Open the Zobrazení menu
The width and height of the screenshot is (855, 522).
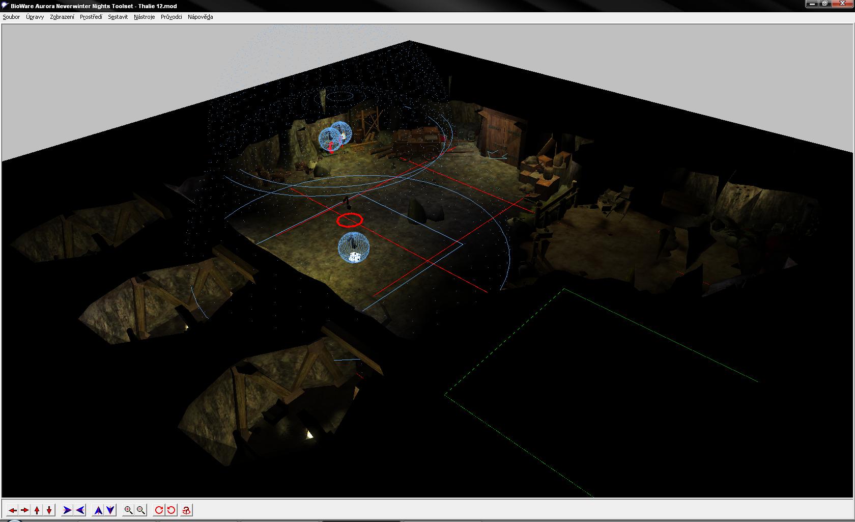pos(62,17)
